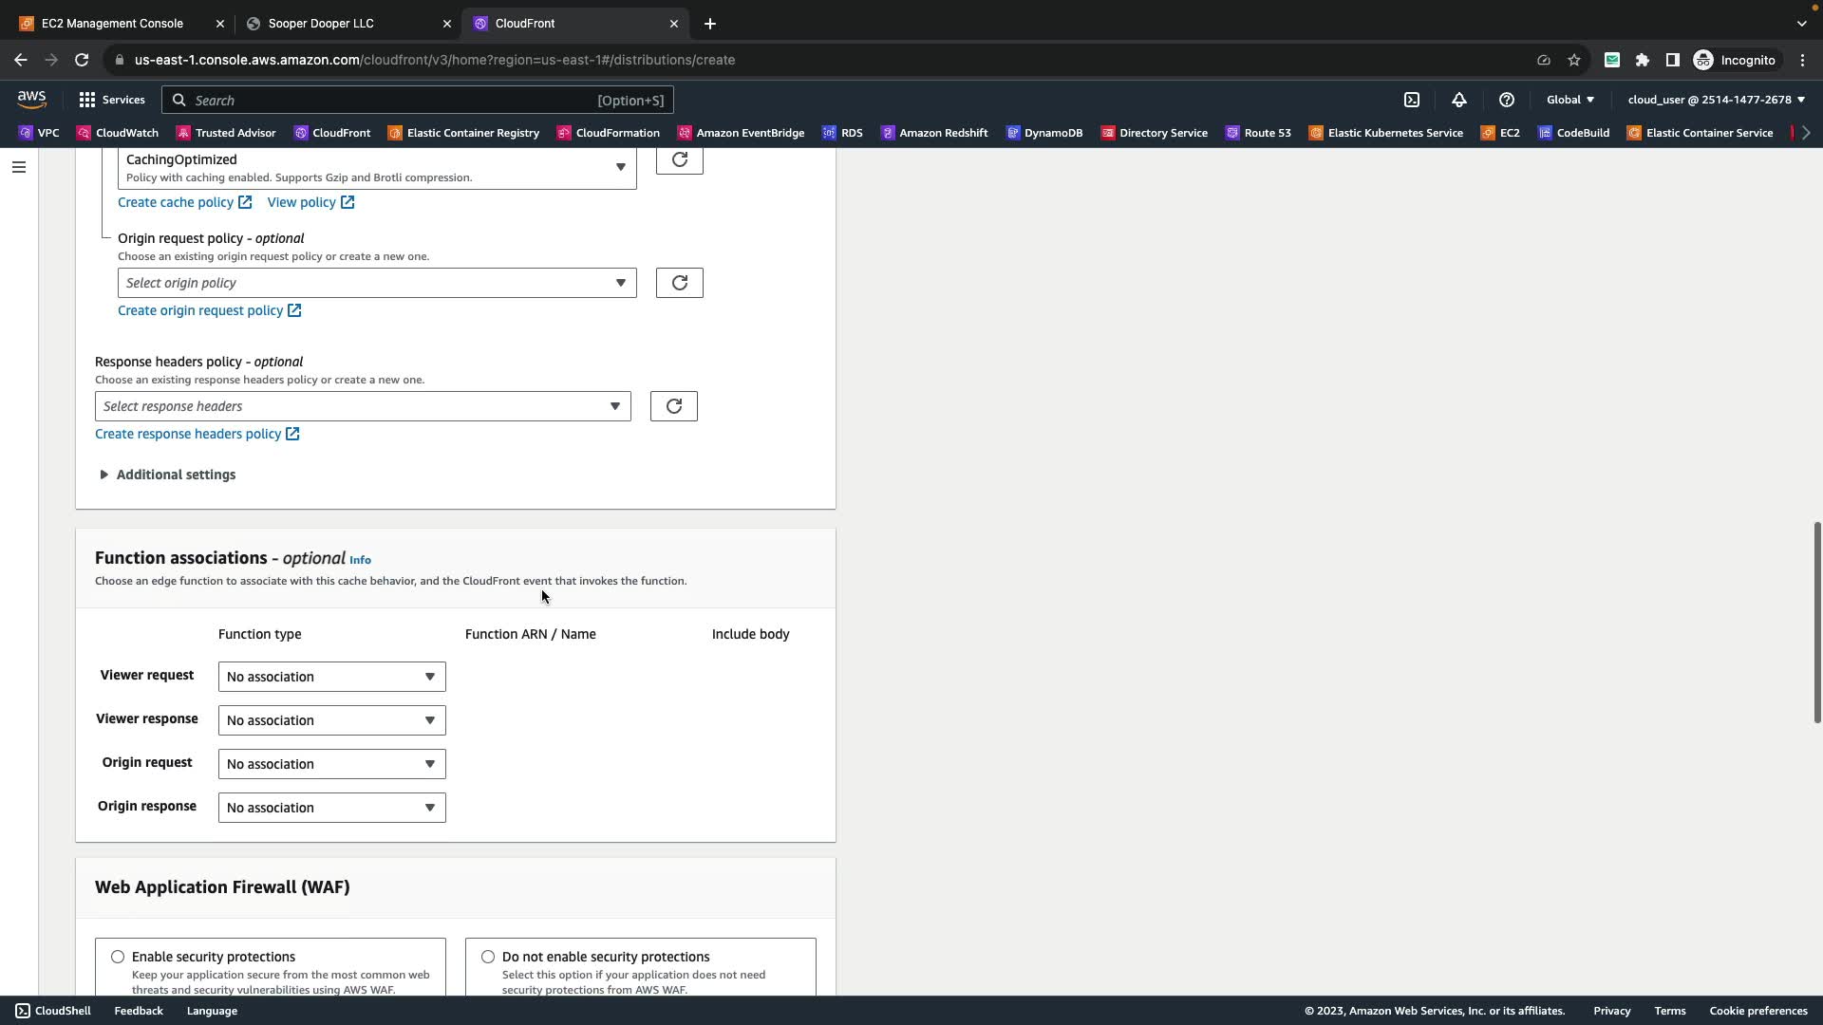Click Create origin request policy link
This screenshot has width=1823, height=1025.
pos(200,310)
